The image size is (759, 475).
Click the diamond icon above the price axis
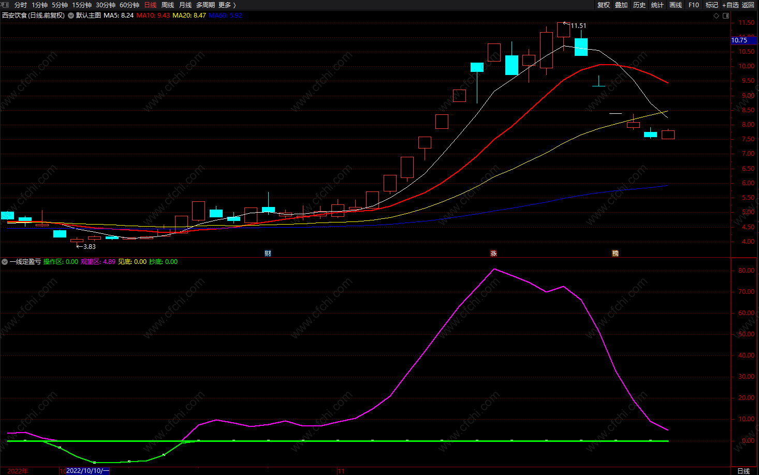tap(717, 16)
